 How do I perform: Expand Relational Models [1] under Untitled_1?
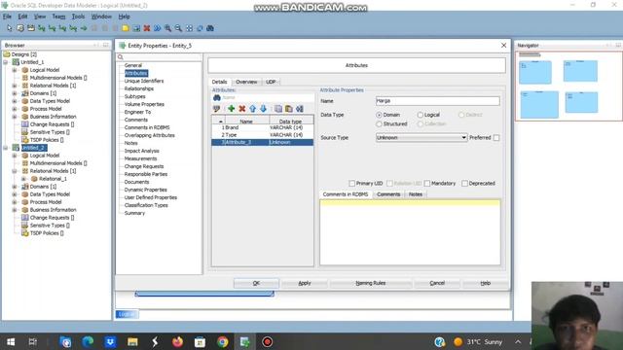[x=15, y=86]
